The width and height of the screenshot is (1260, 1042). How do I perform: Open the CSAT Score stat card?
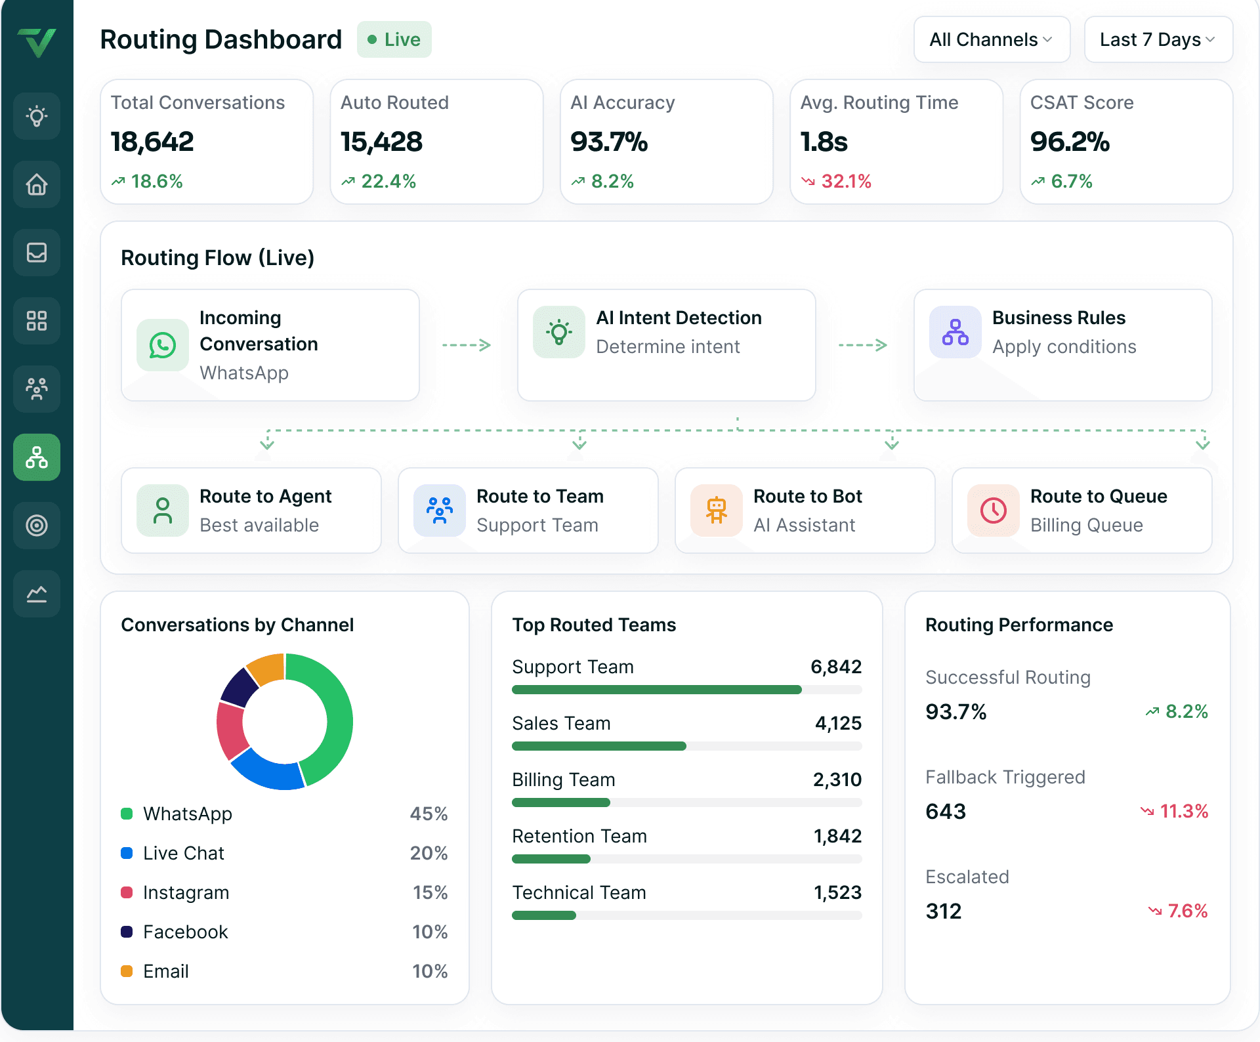[x=1127, y=142]
